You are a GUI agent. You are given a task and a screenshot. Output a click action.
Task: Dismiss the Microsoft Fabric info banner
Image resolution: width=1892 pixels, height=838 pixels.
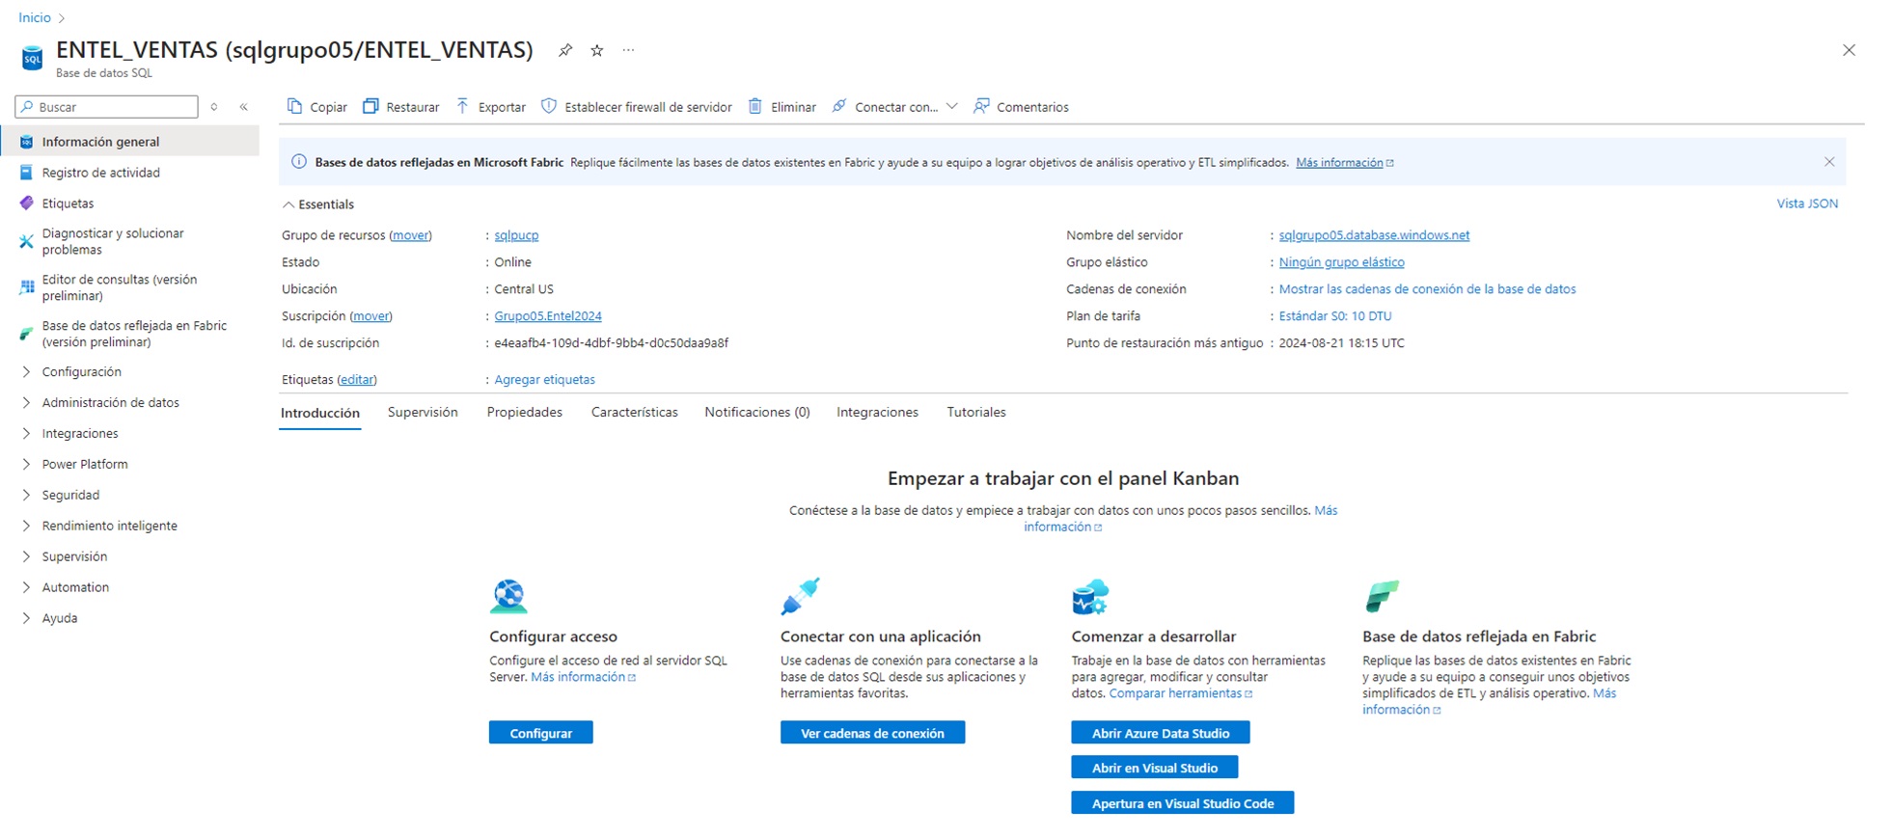click(1829, 162)
